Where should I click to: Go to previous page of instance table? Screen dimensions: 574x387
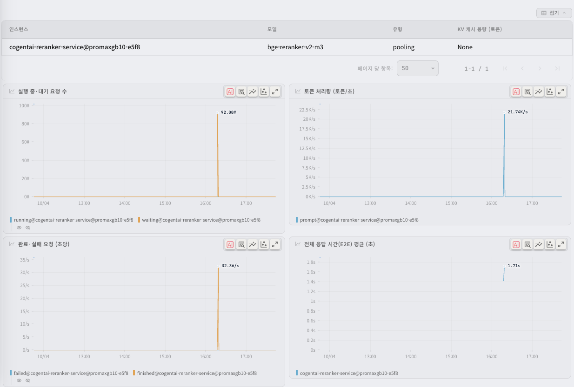(522, 68)
